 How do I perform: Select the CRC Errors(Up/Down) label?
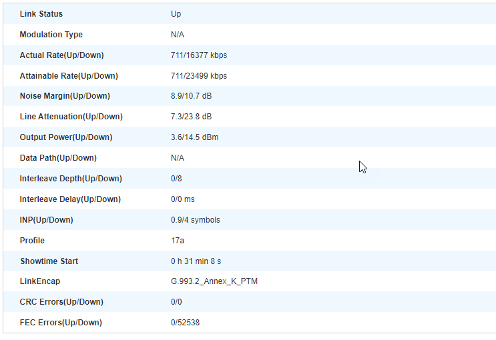tap(61, 302)
